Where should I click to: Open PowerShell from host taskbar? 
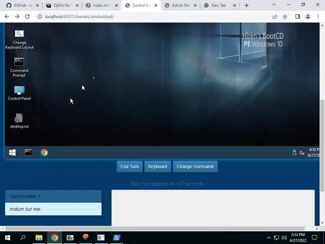117,238
